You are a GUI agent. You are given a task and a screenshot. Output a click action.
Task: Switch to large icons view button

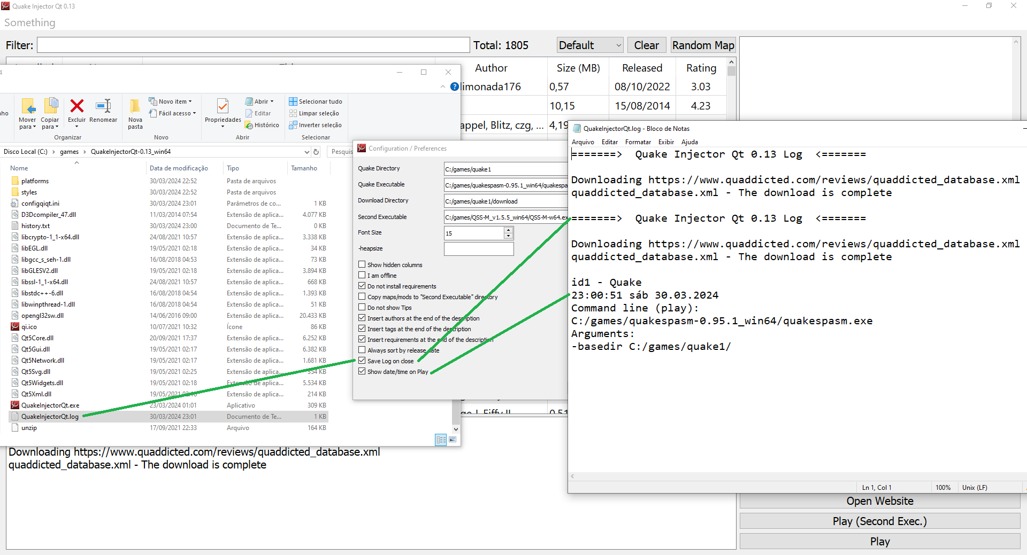pyautogui.click(x=453, y=440)
